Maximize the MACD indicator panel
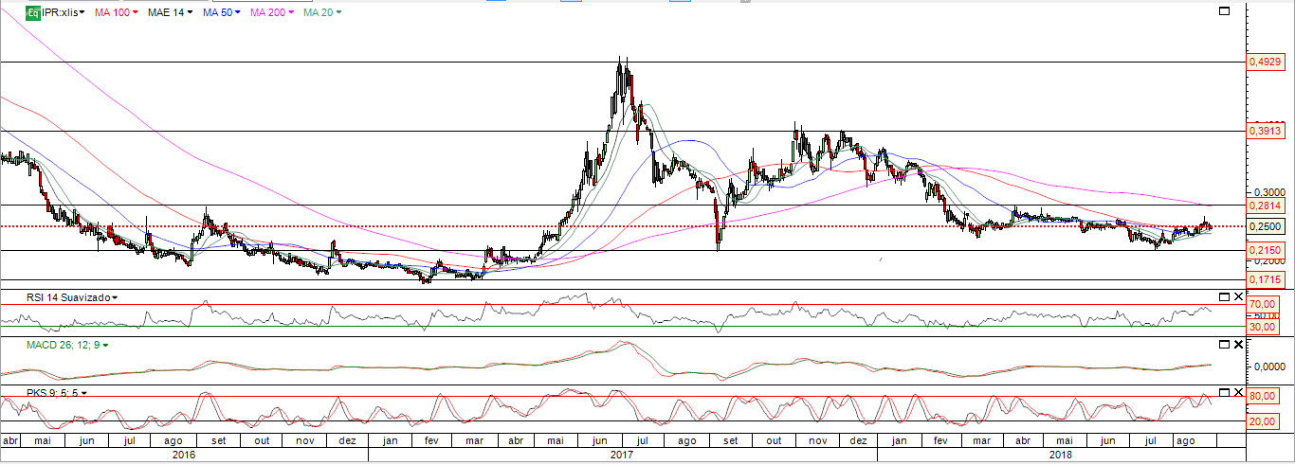 [x=1223, y=344]
